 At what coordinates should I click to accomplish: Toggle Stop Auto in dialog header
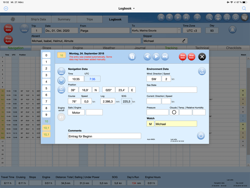[191, 57]
